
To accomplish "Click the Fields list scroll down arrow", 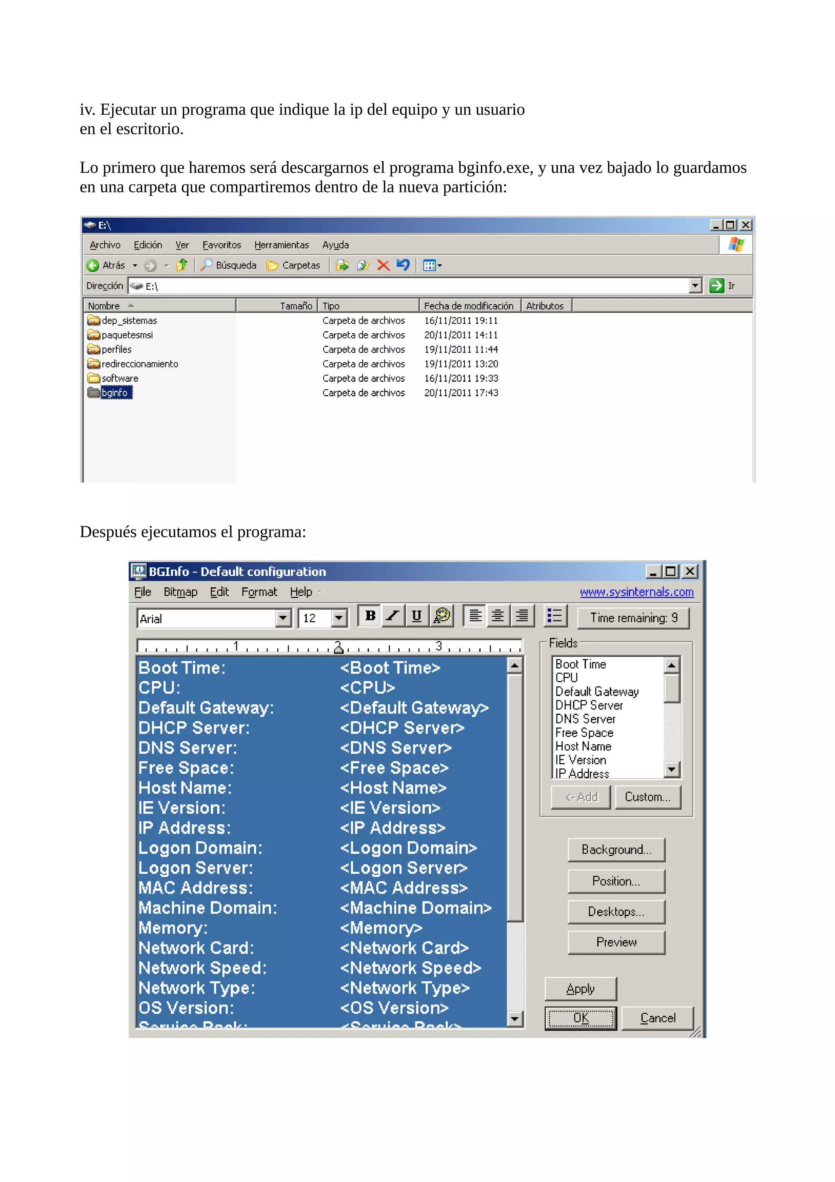I will (x=672, y=770).
